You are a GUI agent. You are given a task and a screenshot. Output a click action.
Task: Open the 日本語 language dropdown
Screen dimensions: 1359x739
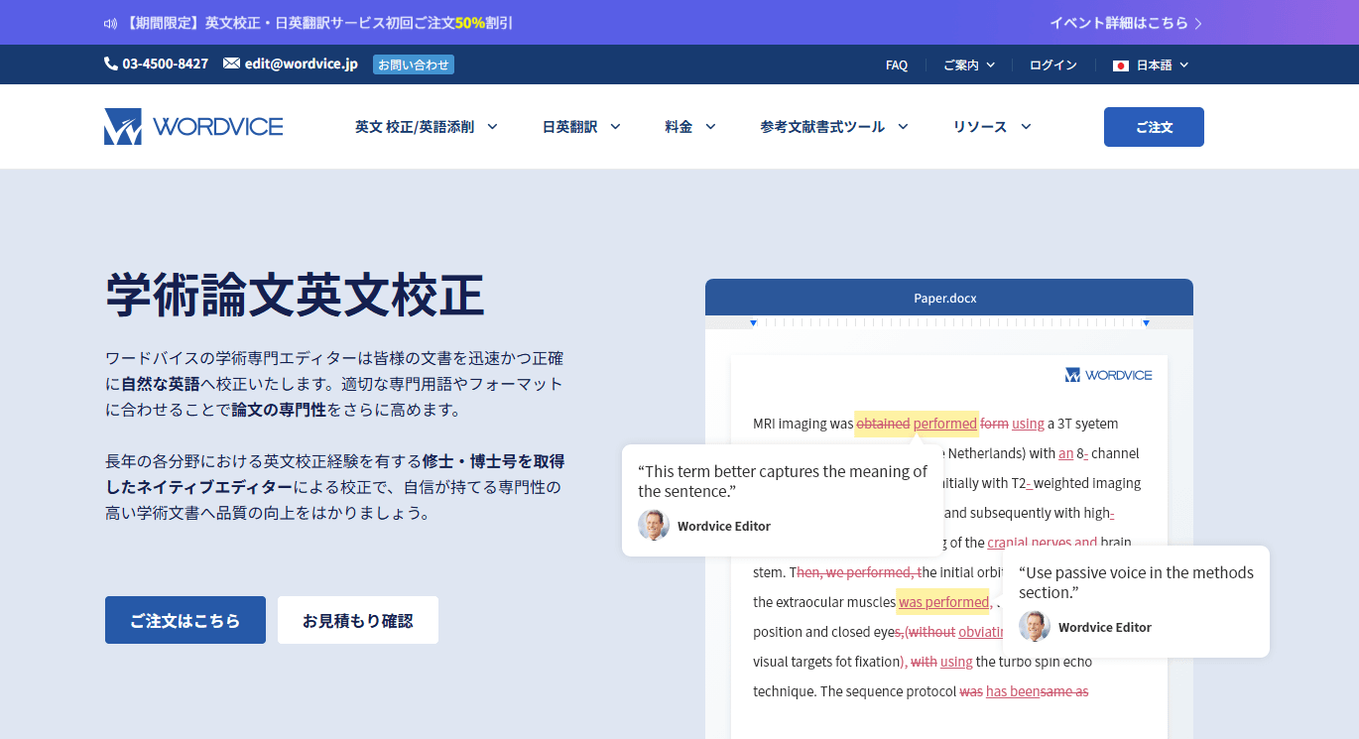[1151, 65]
